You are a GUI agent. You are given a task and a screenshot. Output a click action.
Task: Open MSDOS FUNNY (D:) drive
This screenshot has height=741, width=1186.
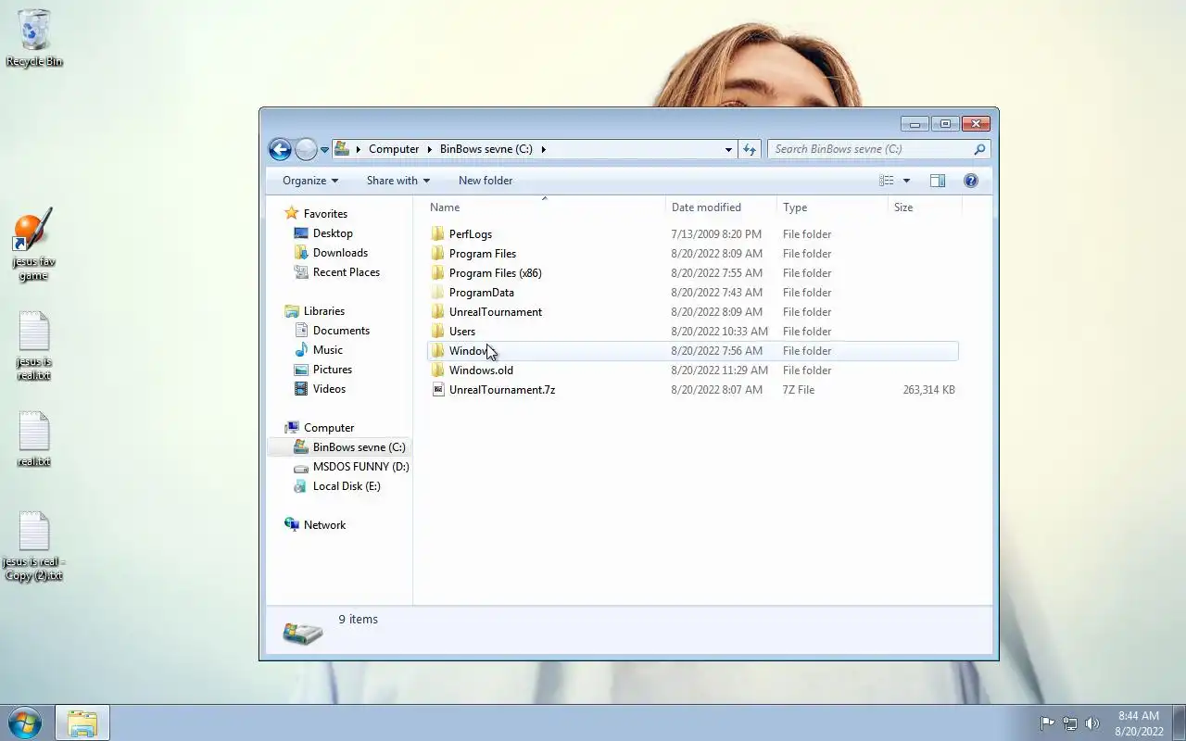360,467
